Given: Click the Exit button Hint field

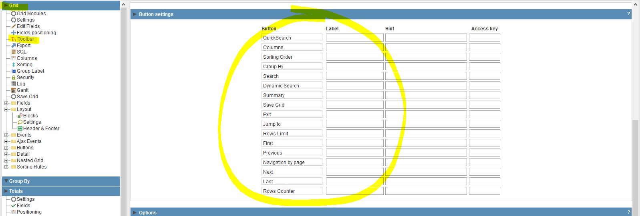Looking at the screenshot, I should (426, 114).
